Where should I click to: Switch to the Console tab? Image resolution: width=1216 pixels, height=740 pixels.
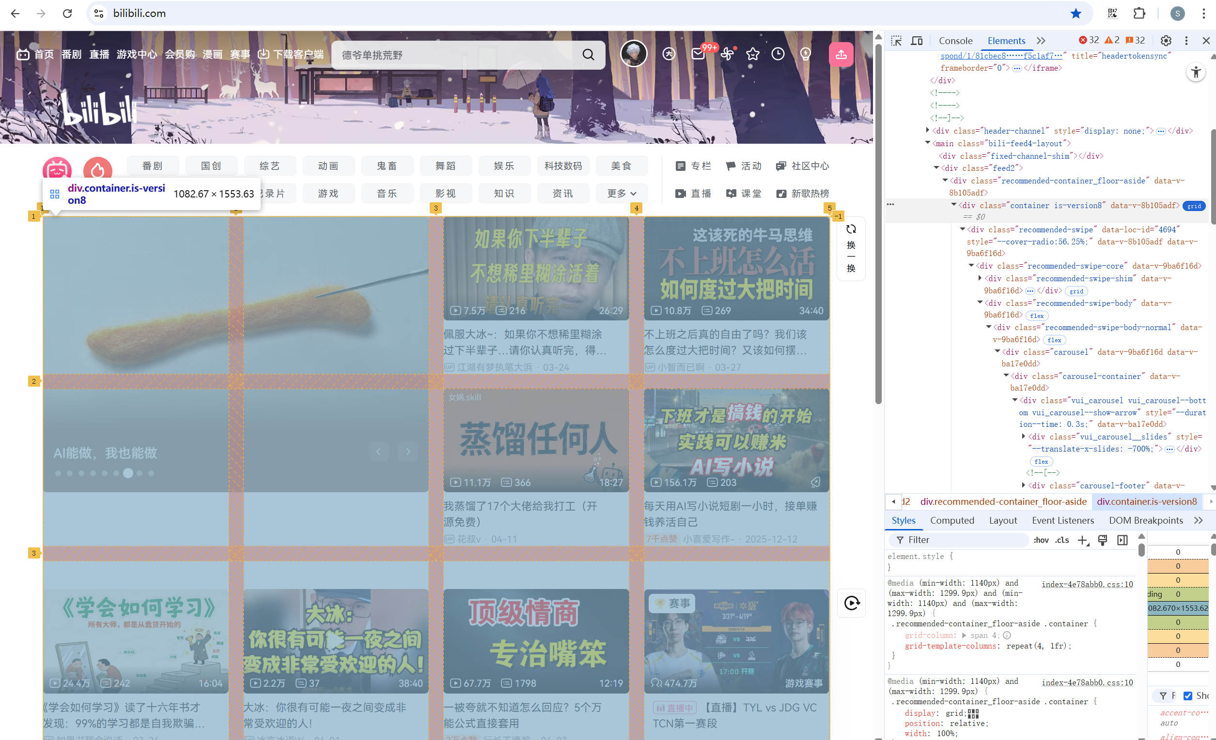tap(955, 41)
